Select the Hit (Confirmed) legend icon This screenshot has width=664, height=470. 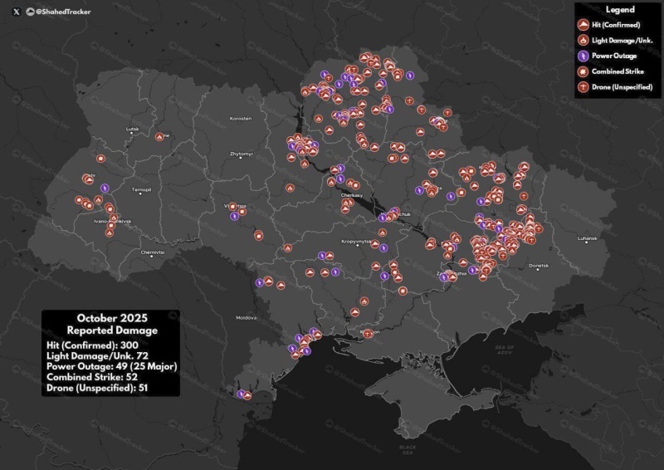[x=583, y=25]
